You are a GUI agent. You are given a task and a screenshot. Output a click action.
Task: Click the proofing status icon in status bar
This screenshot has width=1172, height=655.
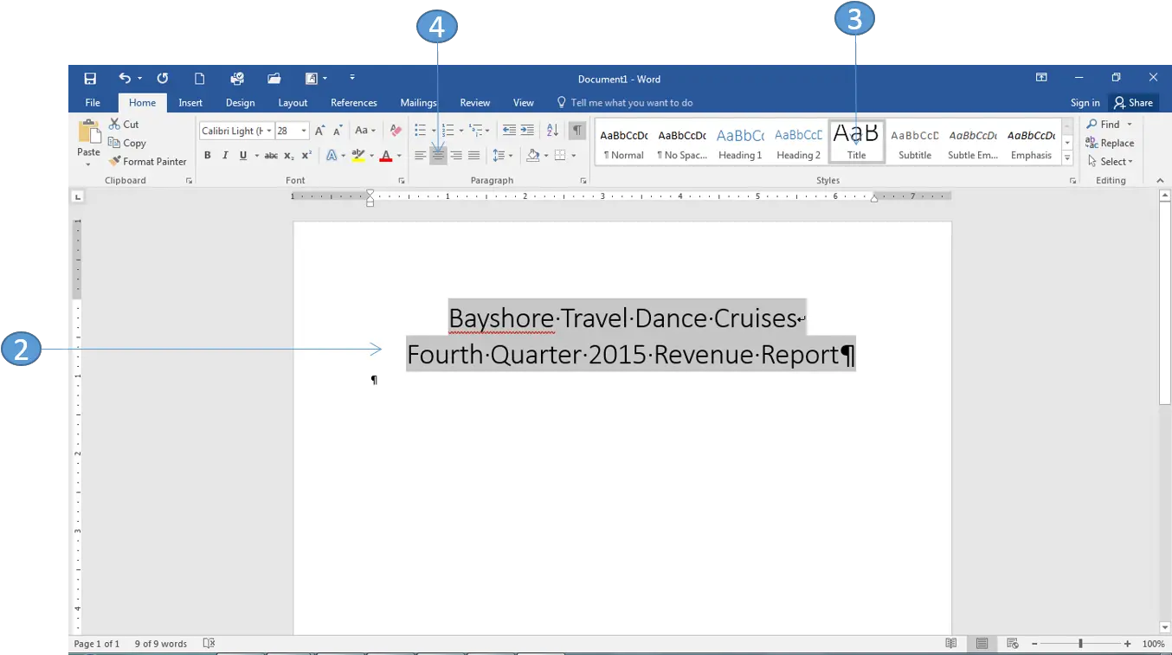(209, 644)
